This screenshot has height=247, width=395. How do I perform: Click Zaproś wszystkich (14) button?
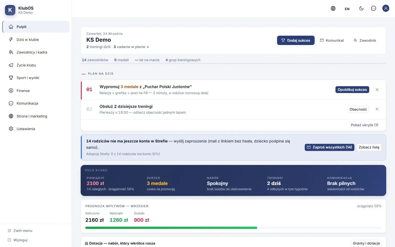(x=329, y=147)
